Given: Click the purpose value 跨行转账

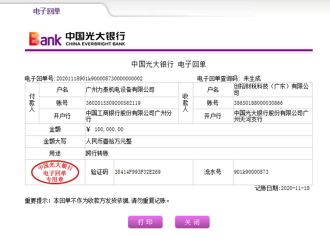Looking at the screenshot, I should pos(97,153).
